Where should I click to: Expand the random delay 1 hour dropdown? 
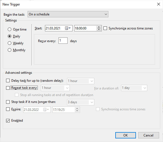tap(81, 81)
